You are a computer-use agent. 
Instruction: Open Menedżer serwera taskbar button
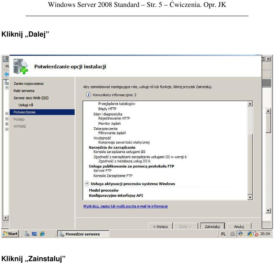[83, 234]
